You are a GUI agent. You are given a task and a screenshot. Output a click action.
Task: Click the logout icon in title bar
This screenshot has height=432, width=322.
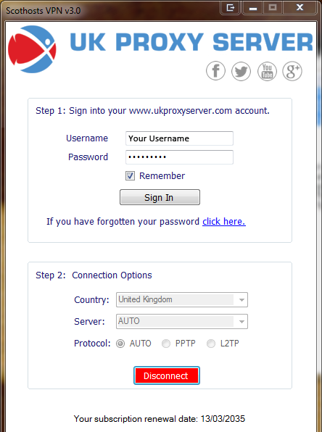(230, 8)
